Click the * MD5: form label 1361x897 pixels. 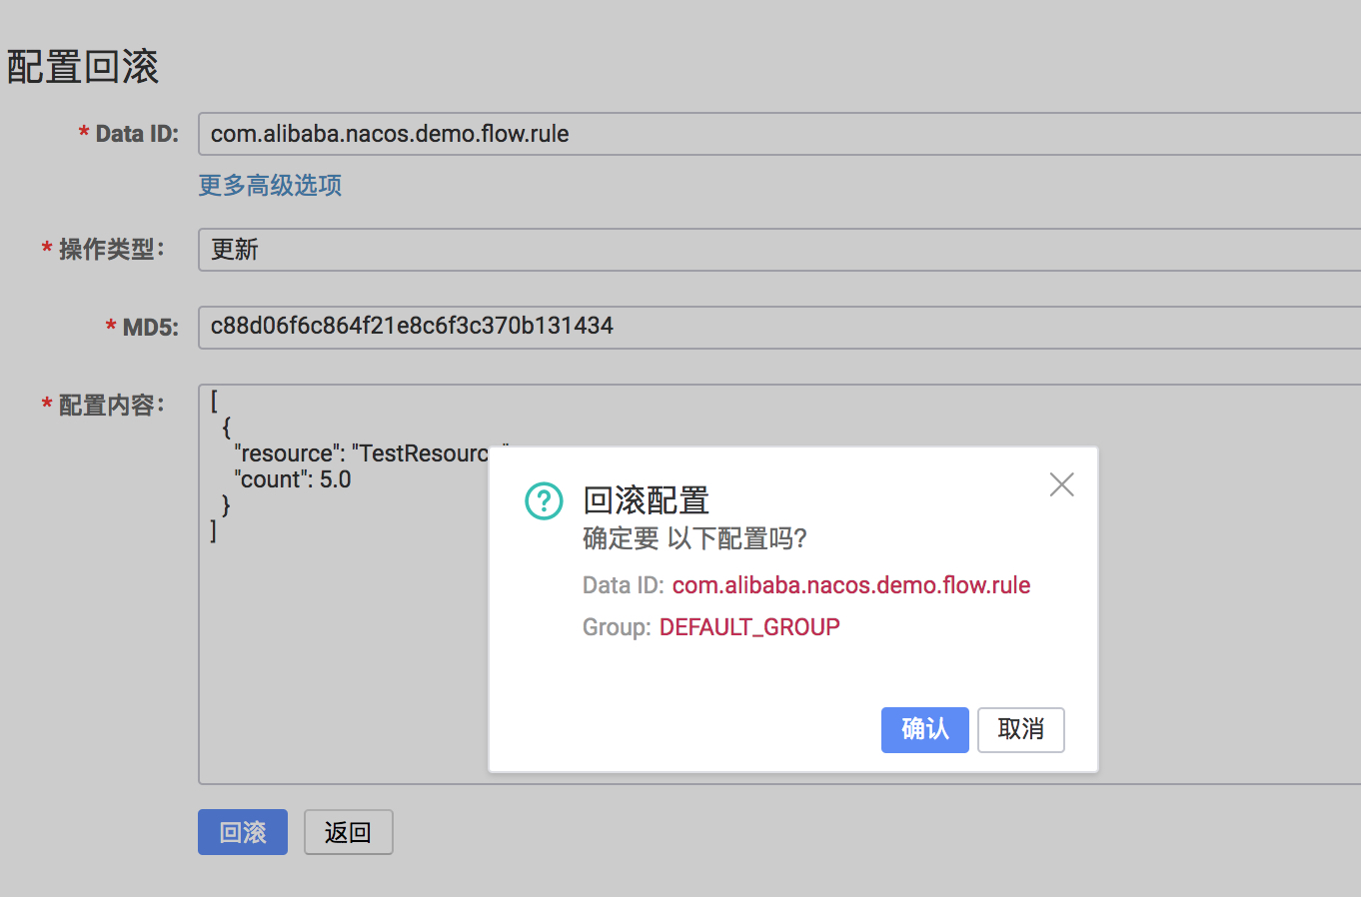point(142,327)
